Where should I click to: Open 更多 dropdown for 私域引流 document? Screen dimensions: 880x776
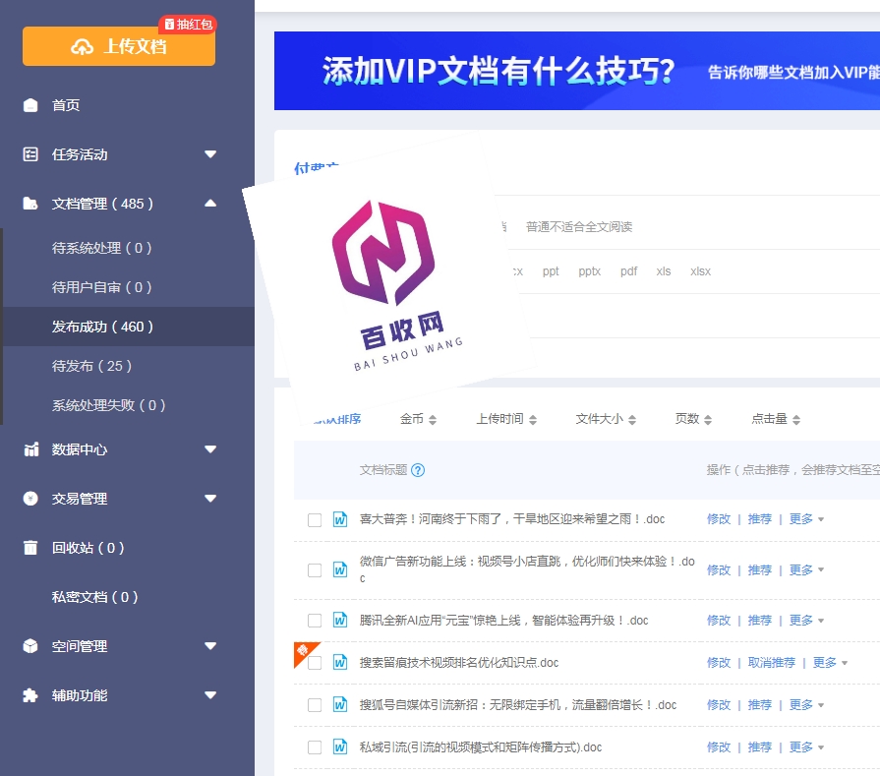[x=806, y=746]
